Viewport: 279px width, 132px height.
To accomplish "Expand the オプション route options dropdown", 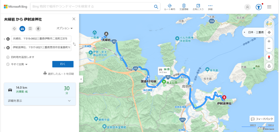I will tap(65, 28).
